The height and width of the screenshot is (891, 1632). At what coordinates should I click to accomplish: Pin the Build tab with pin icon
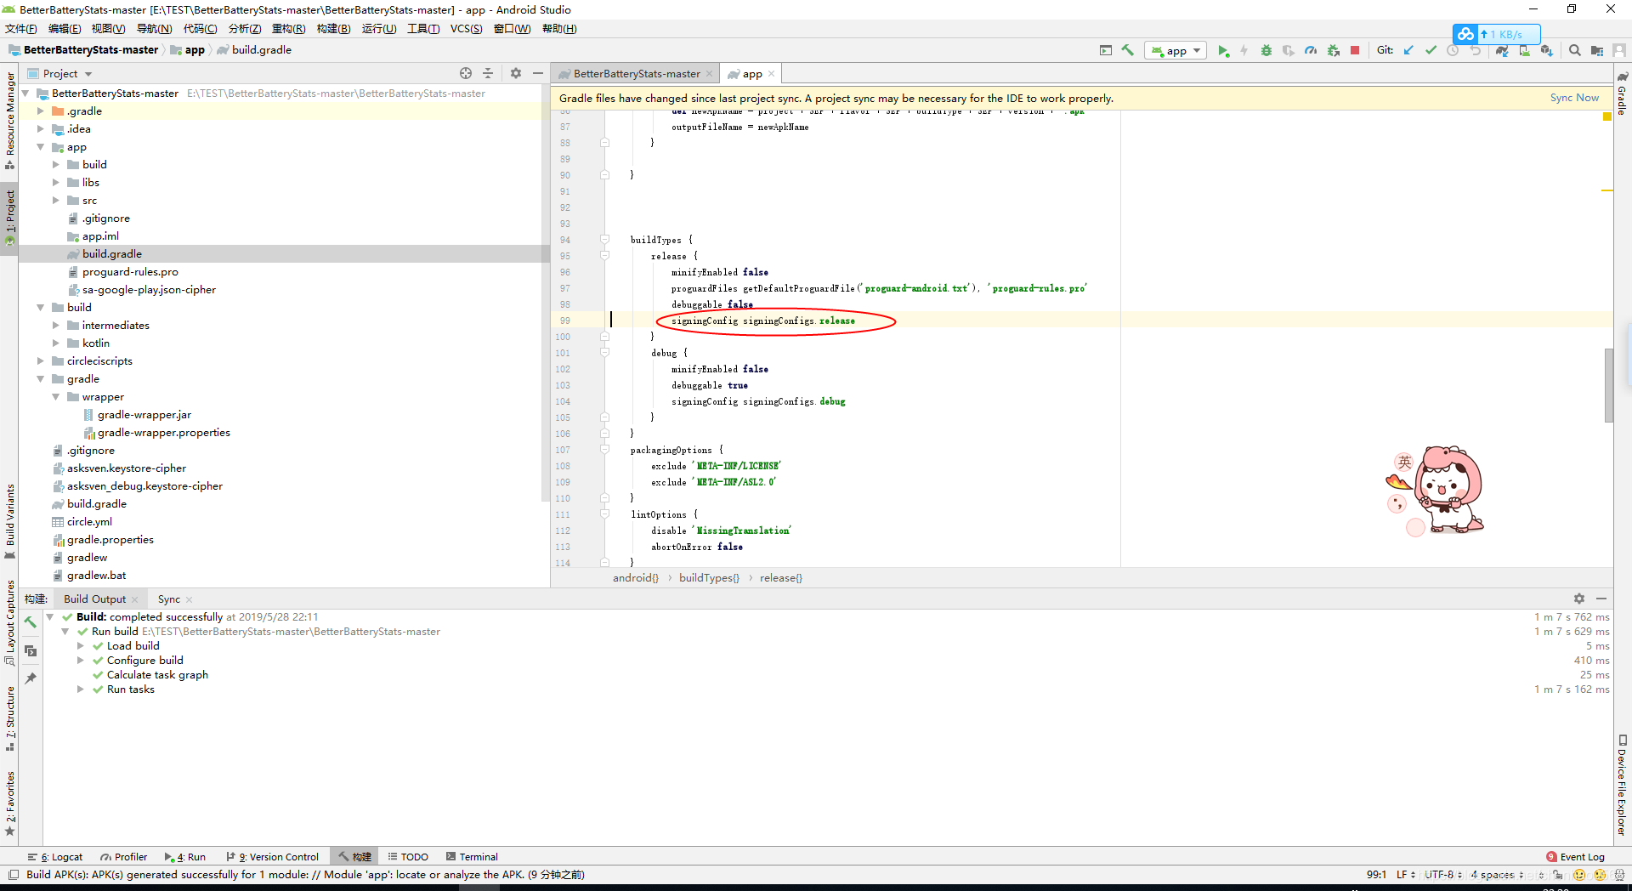point(31,678)
